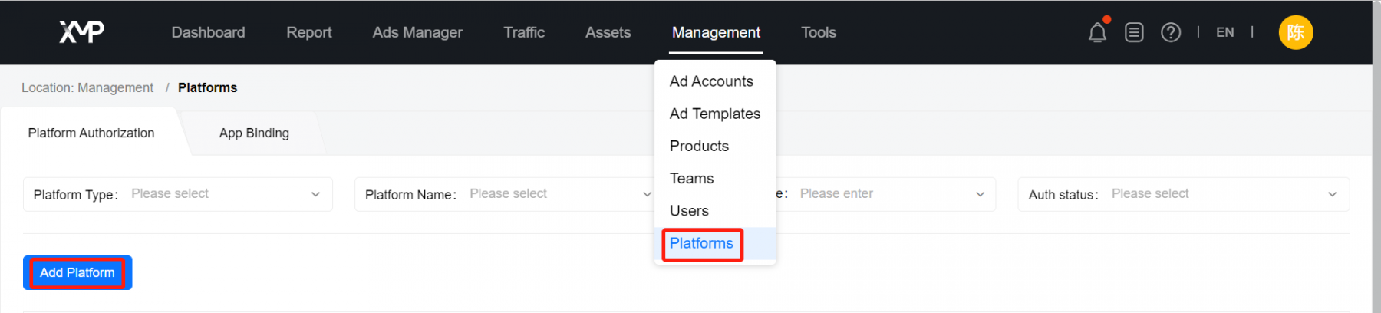1381x313 pixels.
Task: Go to Teams menu item
Action: pos(691,178)
